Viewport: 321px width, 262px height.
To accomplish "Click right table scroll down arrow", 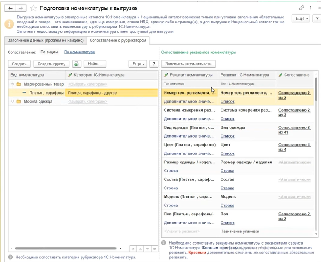I will coord(316,234).
